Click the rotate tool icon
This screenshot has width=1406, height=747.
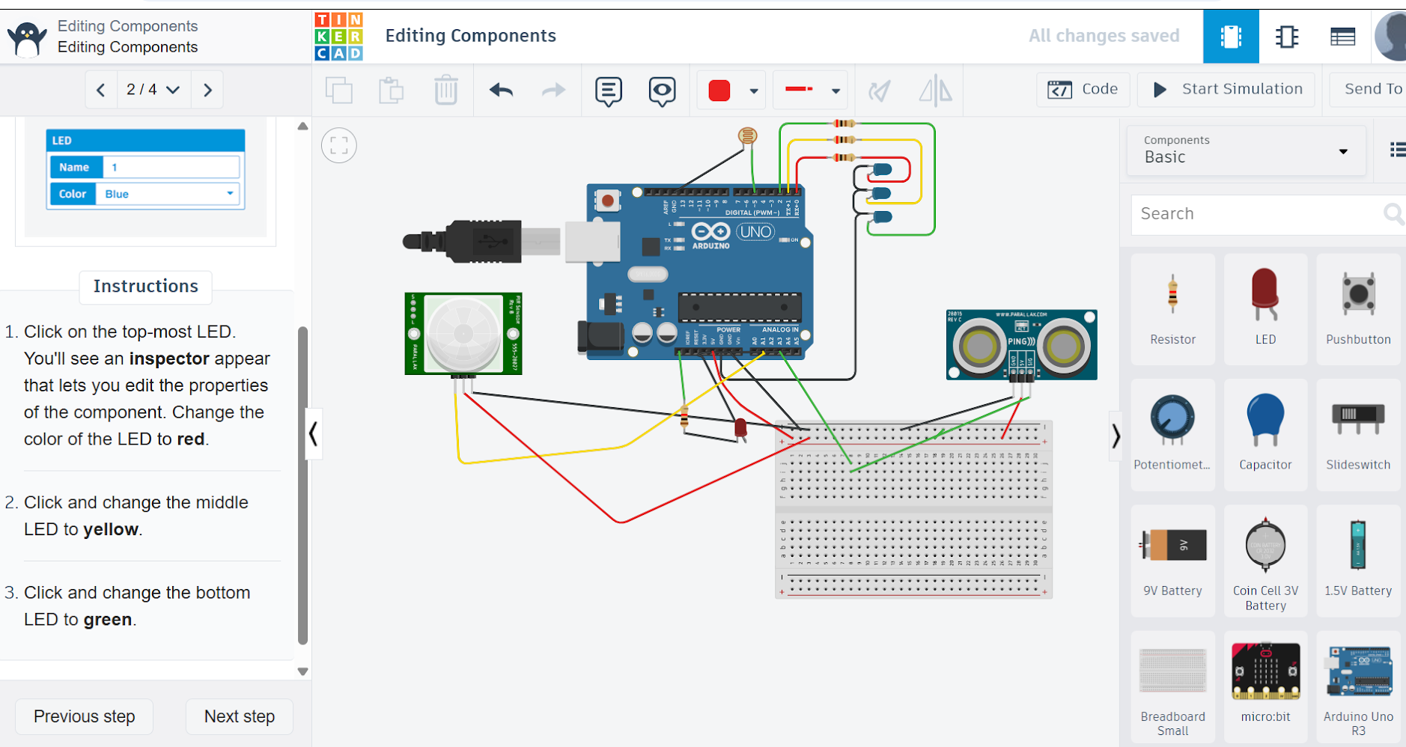(x=880, y=91)
